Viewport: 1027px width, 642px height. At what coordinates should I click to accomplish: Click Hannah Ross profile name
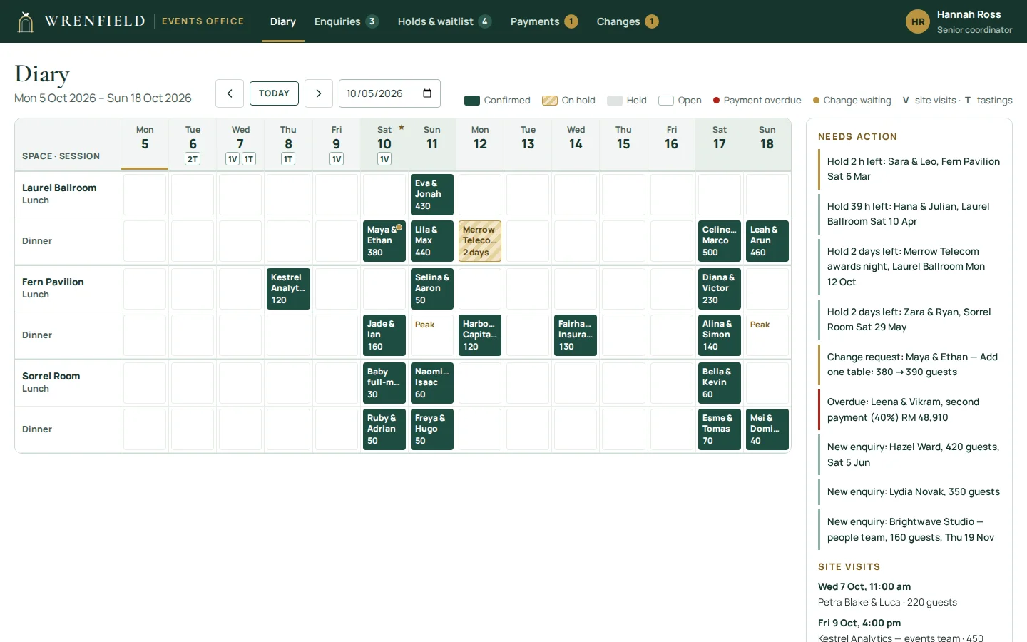(969, 14)
